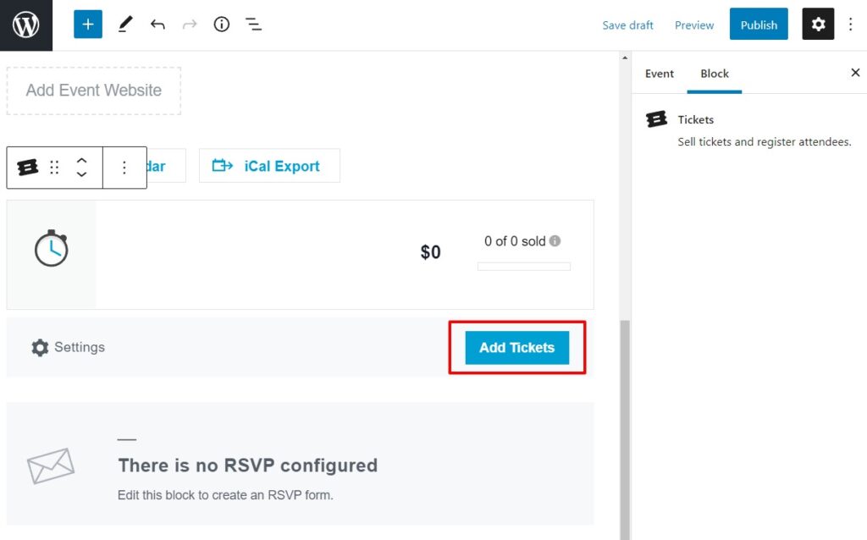Switch to the Event tab
This screenshot has height=540, width=867.
click(659, 74)
